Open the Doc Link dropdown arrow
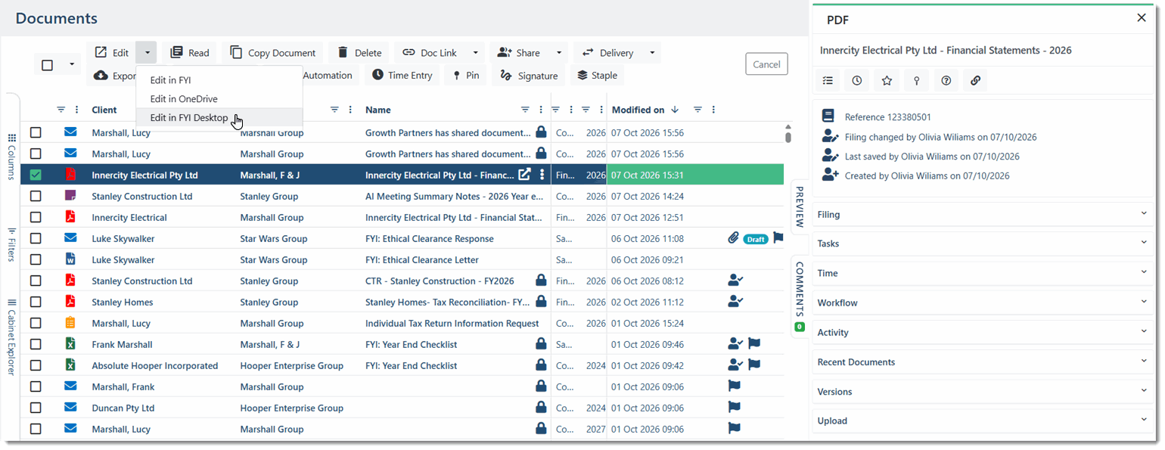 (475, 53)
